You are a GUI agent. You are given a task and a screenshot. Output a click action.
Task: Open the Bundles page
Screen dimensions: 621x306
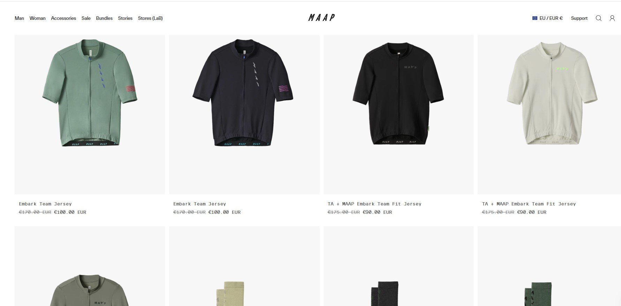(104, 18)
